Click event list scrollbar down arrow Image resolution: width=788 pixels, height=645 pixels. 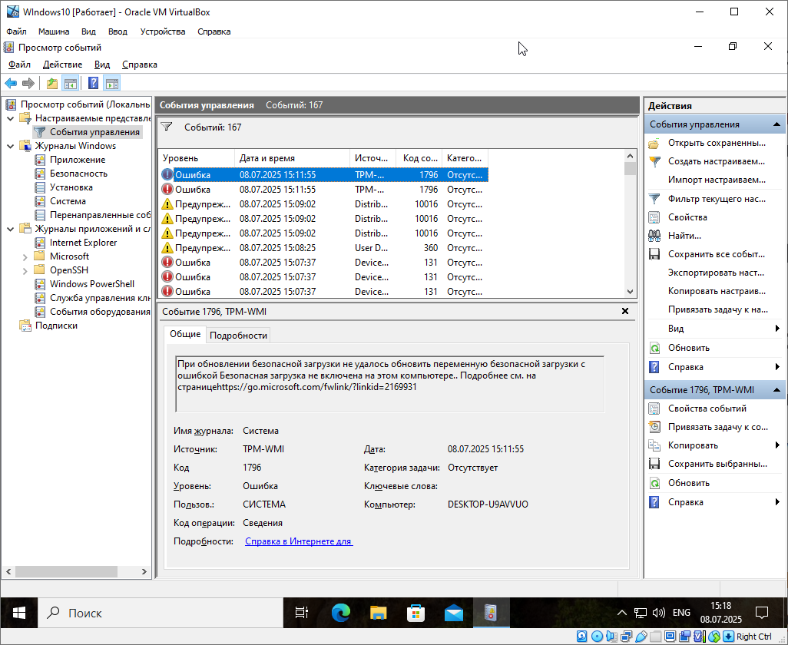coord(630,292)
